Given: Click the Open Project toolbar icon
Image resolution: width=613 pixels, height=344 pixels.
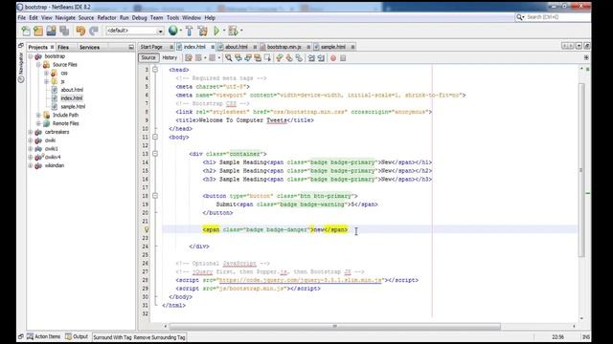Looking at the screenshot, I should point(51,31).
